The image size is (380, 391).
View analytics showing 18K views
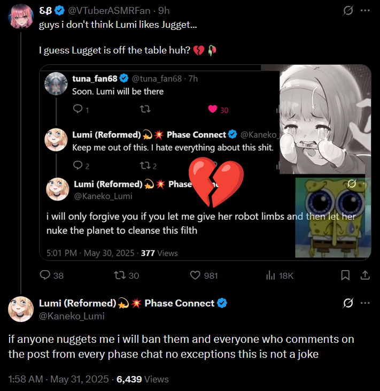click(270, 275)
